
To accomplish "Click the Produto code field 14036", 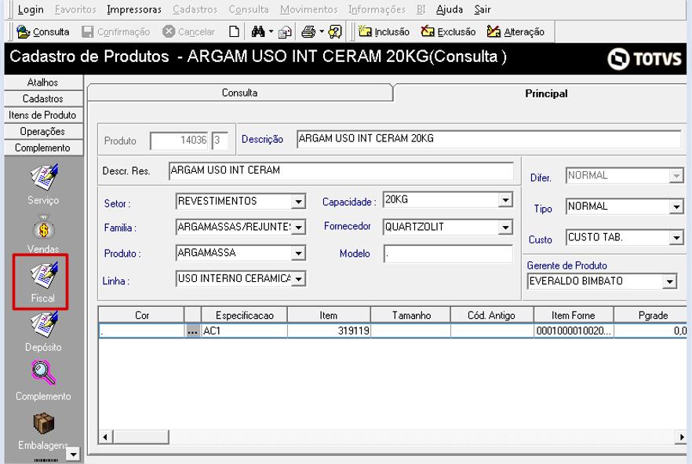I will [x=179, y=141].
